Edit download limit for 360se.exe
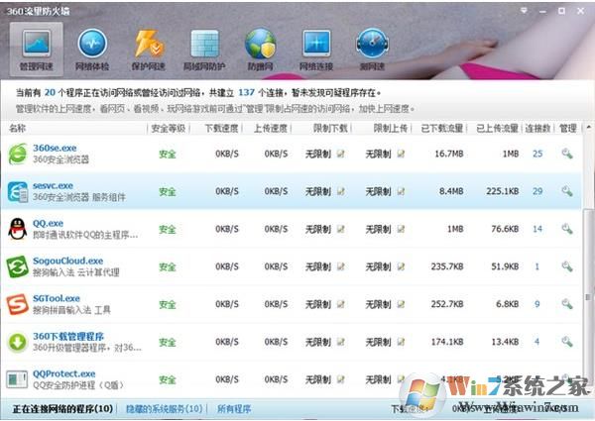 pyautogui.click(x=341, y=154)
